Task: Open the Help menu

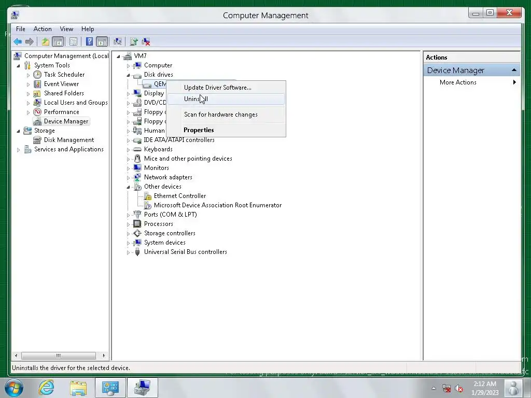Action: point(88,29)
